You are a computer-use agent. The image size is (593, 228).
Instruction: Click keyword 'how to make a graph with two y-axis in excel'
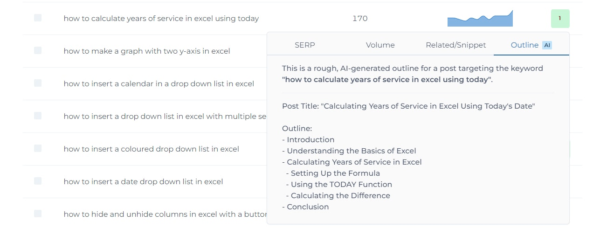pos(147,51)
